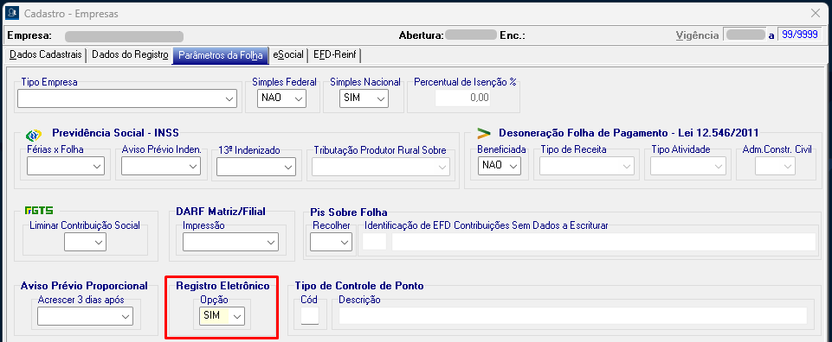This screenshot has width=832, height=342.
Task: Click the Previdência Social INSS logo icon
Action: click(34, 135)
